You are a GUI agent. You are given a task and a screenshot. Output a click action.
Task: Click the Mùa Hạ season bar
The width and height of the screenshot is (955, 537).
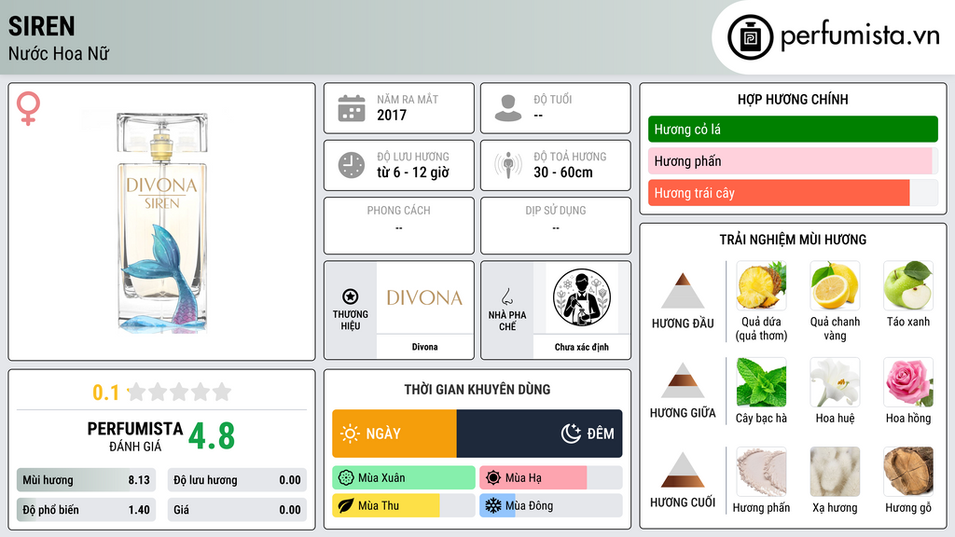click(x=551, y=478)
